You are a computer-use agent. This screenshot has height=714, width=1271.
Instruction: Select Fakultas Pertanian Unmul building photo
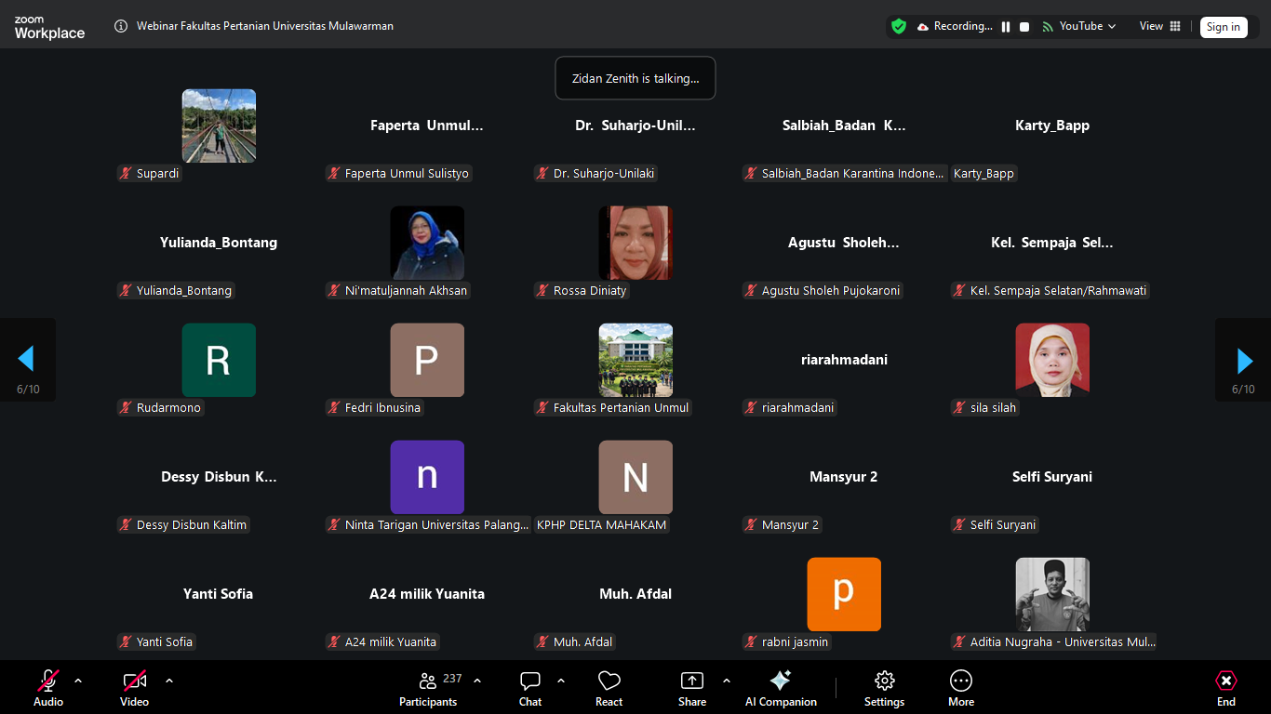[635, 360]
